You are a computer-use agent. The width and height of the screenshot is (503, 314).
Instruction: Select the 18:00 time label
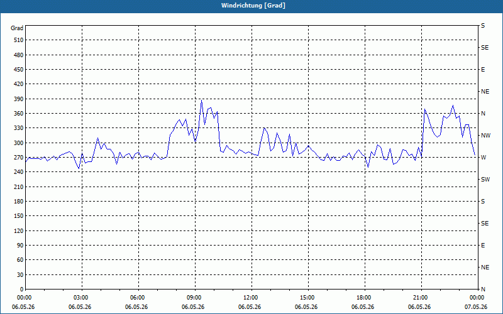click(x=365, y=298)
